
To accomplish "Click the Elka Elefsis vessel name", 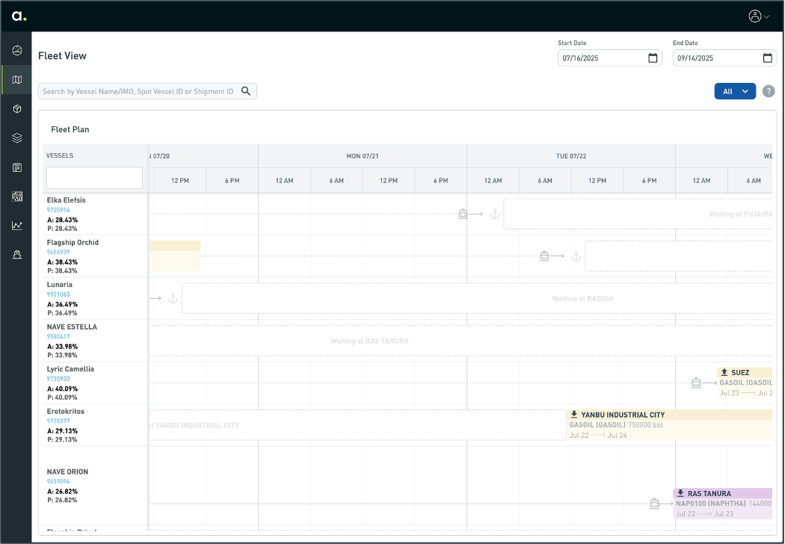I will tap(66, 200).
